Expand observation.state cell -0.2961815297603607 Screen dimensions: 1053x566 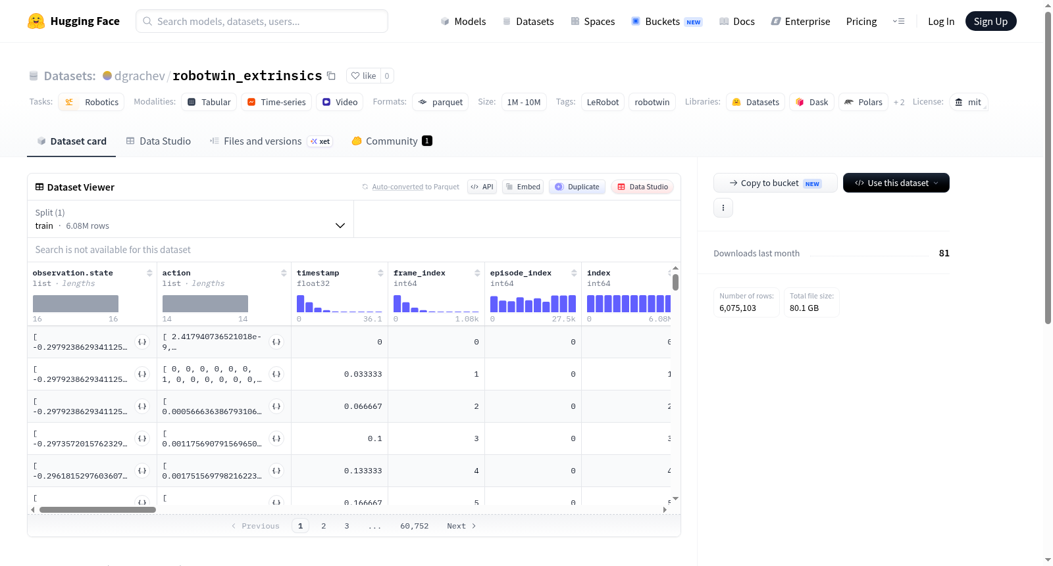142,471
